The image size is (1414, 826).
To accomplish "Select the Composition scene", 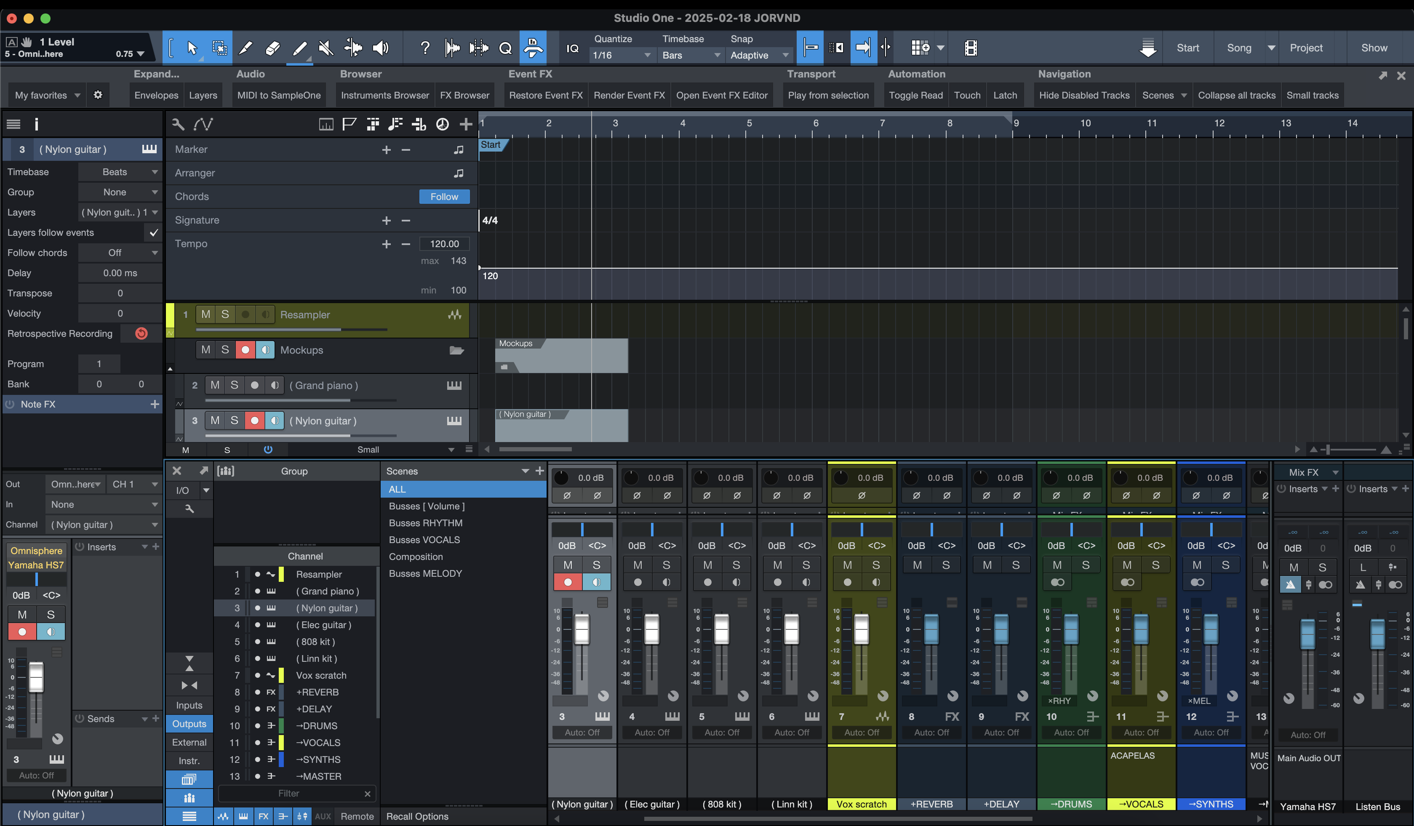I will click(x=416, y=556).
